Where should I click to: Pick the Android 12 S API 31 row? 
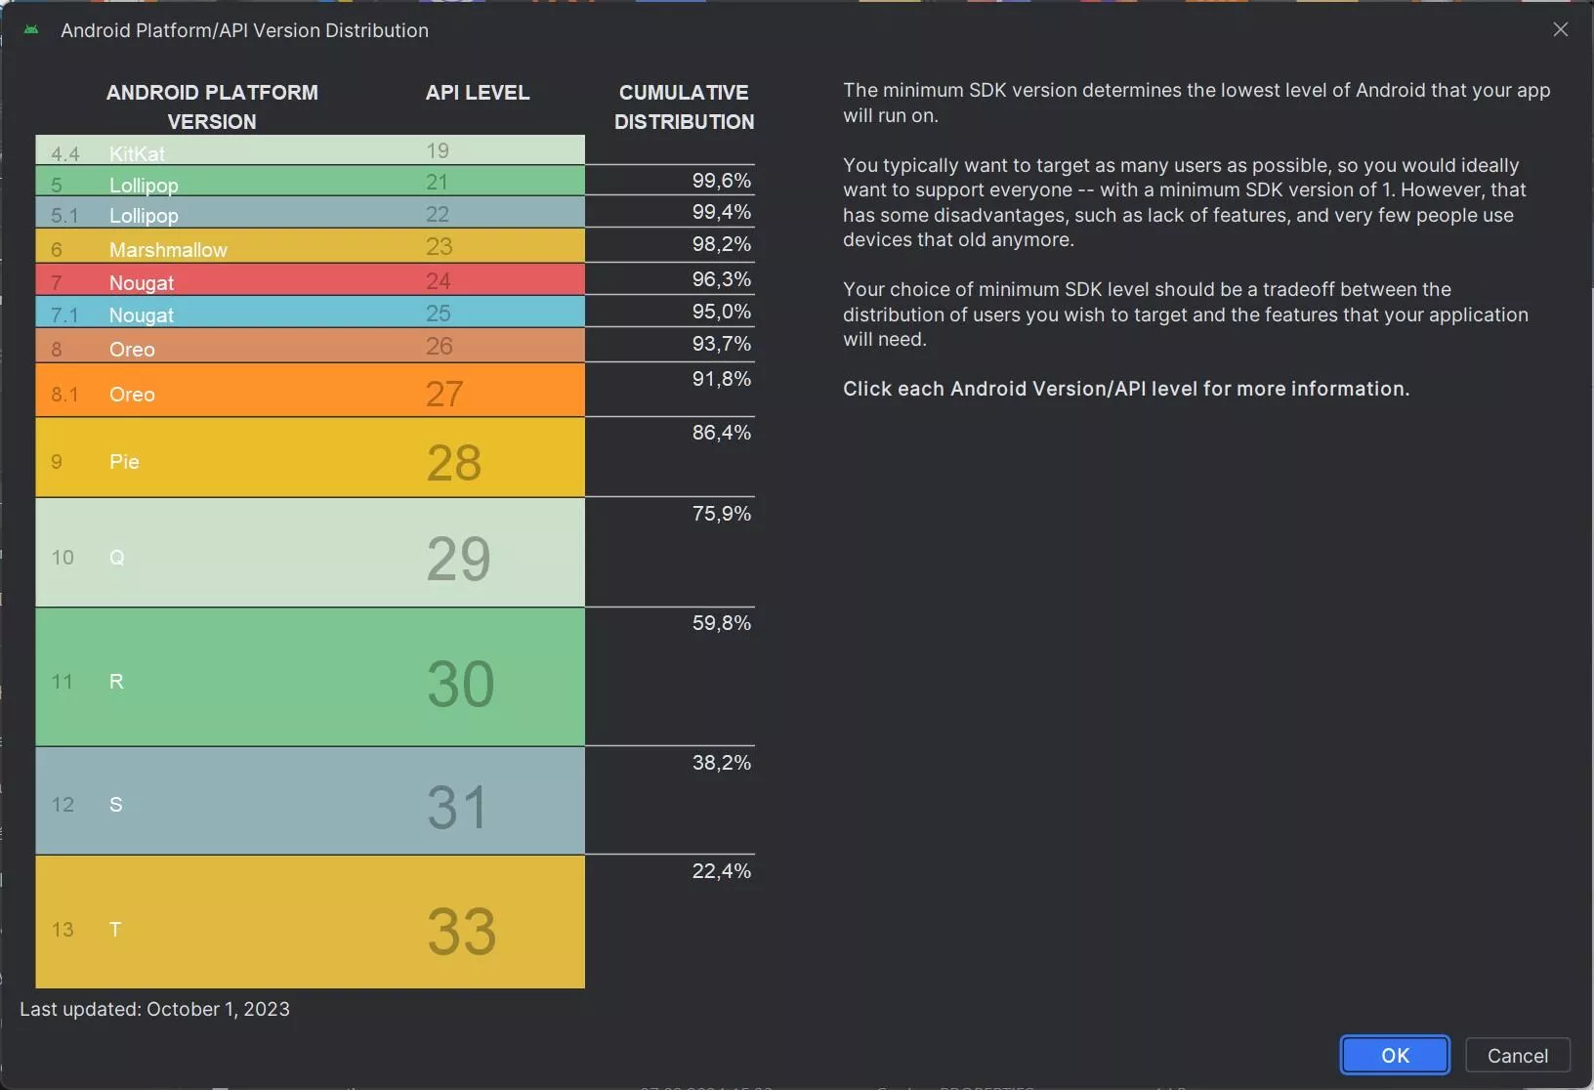coord(310,801)
